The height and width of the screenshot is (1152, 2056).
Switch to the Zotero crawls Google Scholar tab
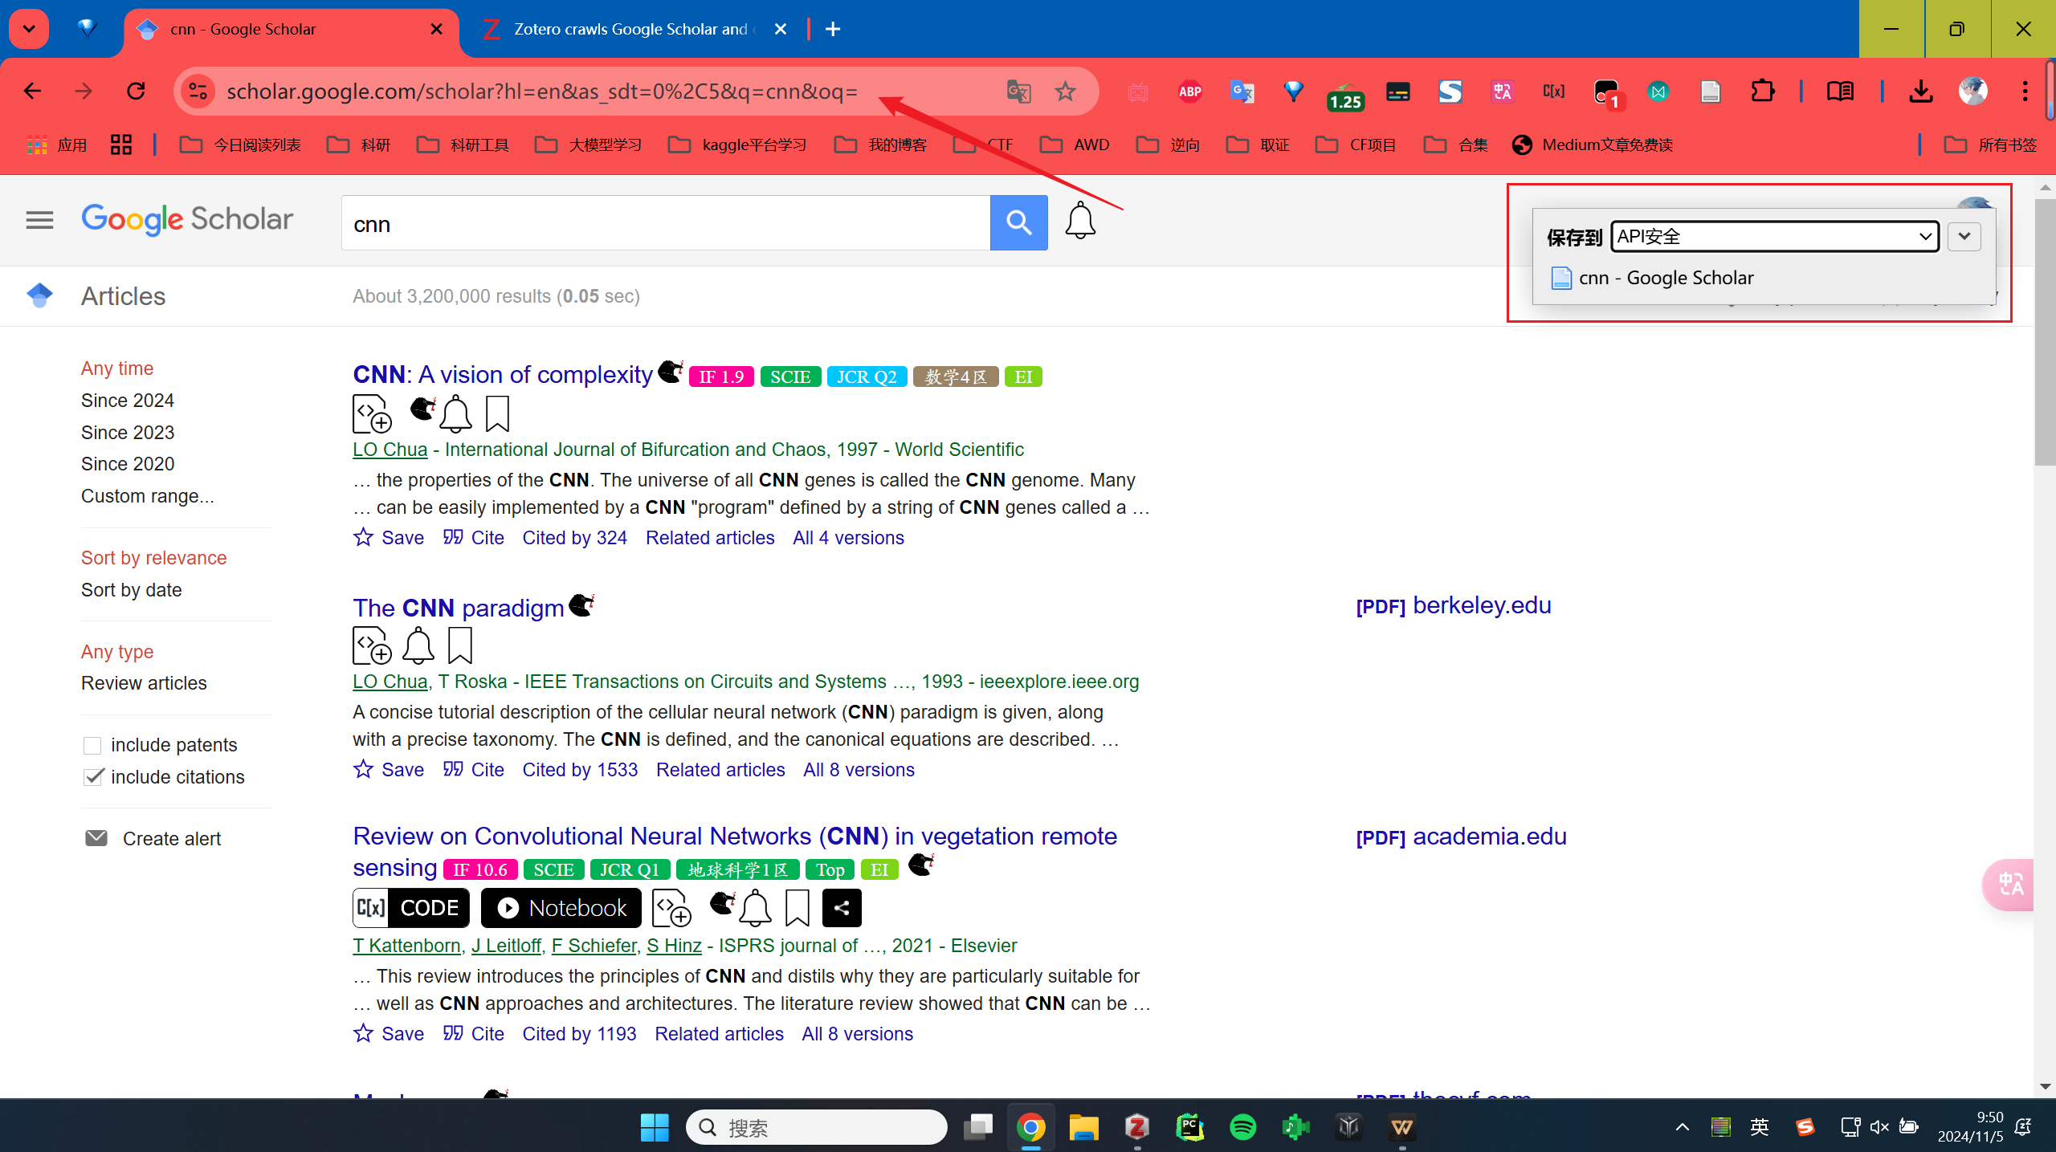[x=630, y=29]
